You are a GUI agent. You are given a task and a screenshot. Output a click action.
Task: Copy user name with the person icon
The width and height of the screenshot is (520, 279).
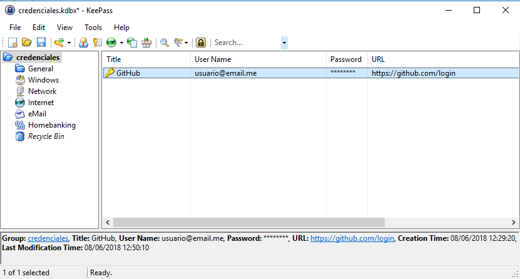[83, 43]
